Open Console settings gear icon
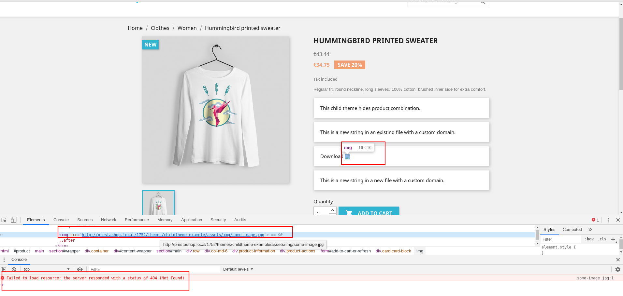623x296 pixels. coord(618,269)
